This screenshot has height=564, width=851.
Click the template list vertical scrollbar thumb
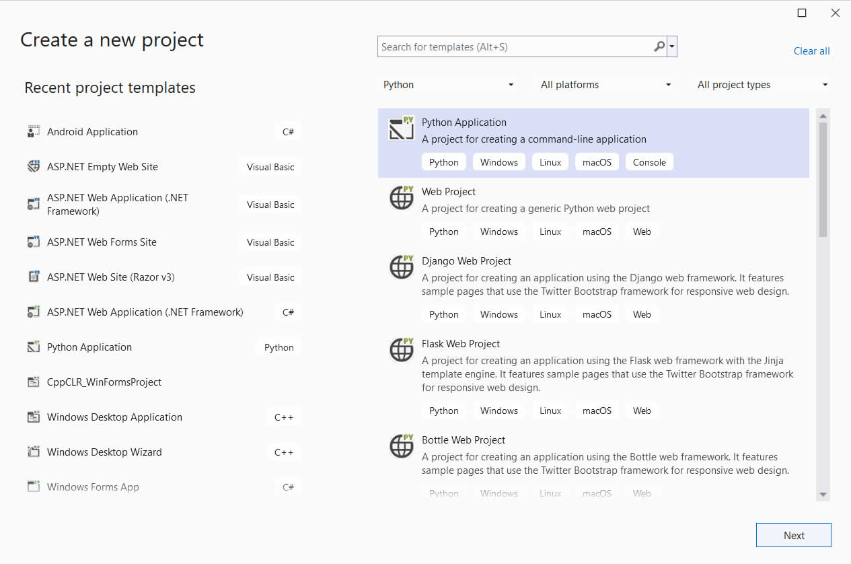823,178
